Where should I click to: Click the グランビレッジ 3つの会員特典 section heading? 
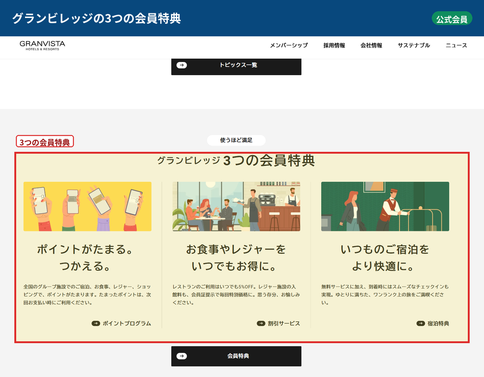click(x=236, y=161)
